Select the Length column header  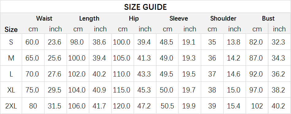pos(89,18)
